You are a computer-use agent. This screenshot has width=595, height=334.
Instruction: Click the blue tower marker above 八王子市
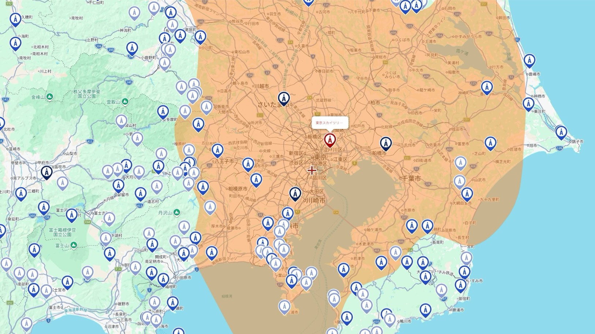click(x=218, y=150)
